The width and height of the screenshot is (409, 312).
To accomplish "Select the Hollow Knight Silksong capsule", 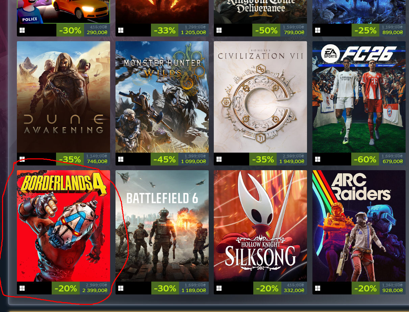I will [260, 226].
